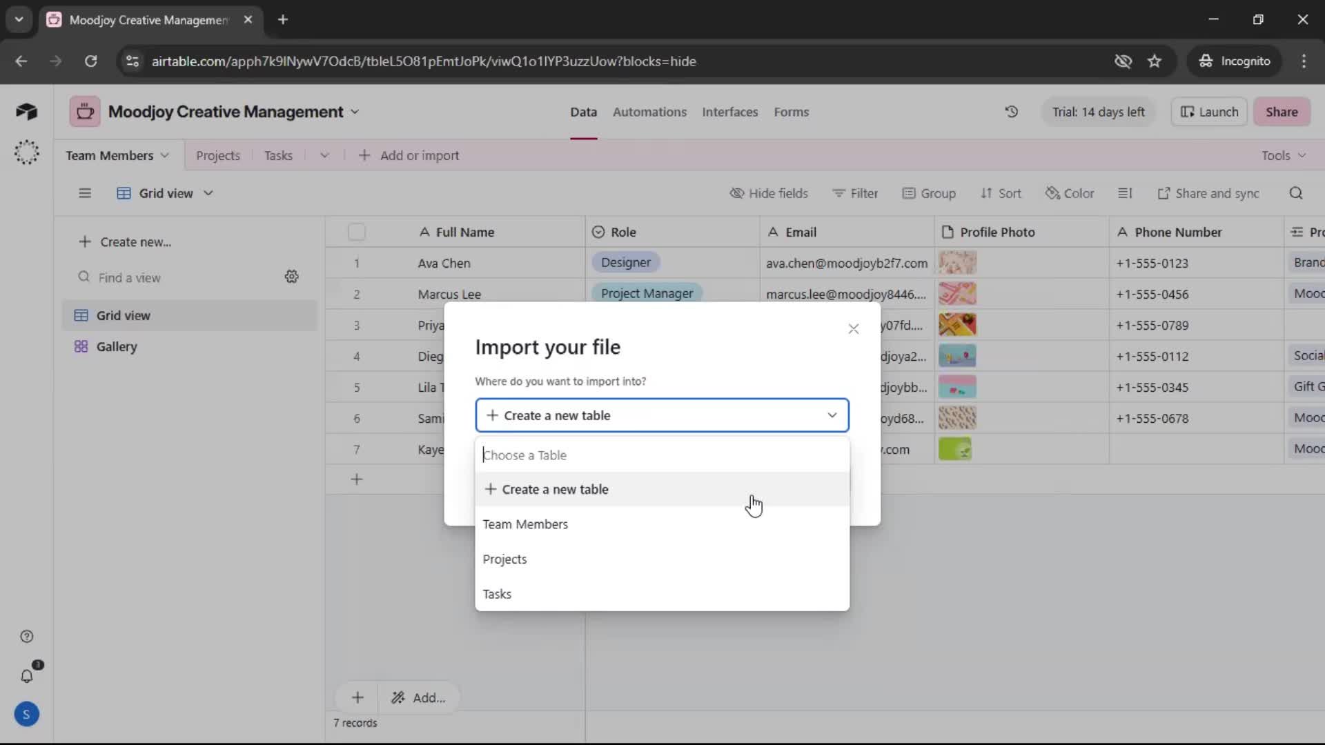
Task: Click the Hide fields toolbar item
Action: click(769, 193)
